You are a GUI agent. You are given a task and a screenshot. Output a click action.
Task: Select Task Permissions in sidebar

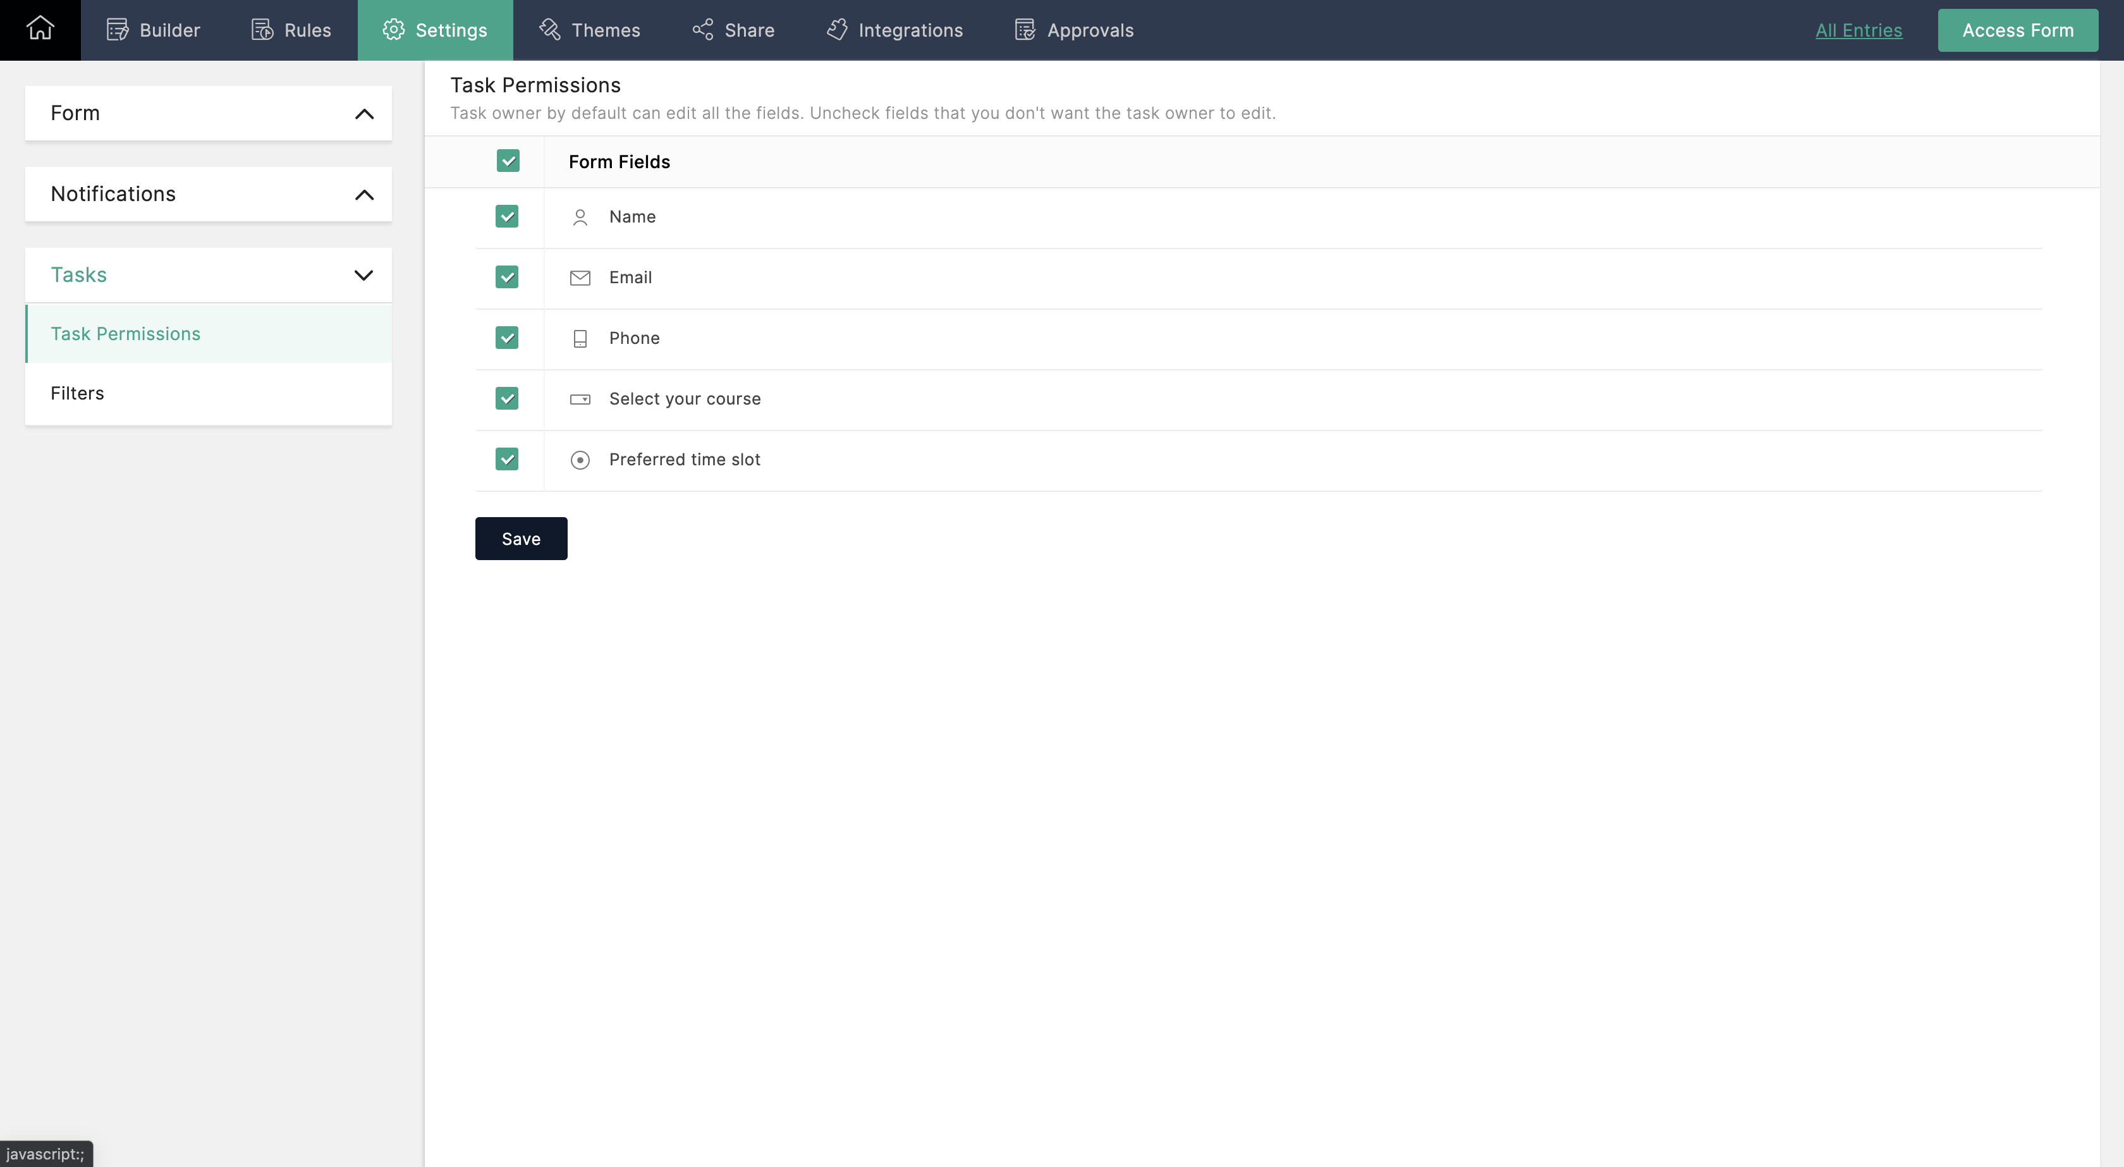[125, 334]
